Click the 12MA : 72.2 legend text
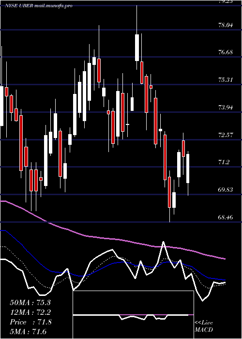The image size is (242, 339). point(30,312)
